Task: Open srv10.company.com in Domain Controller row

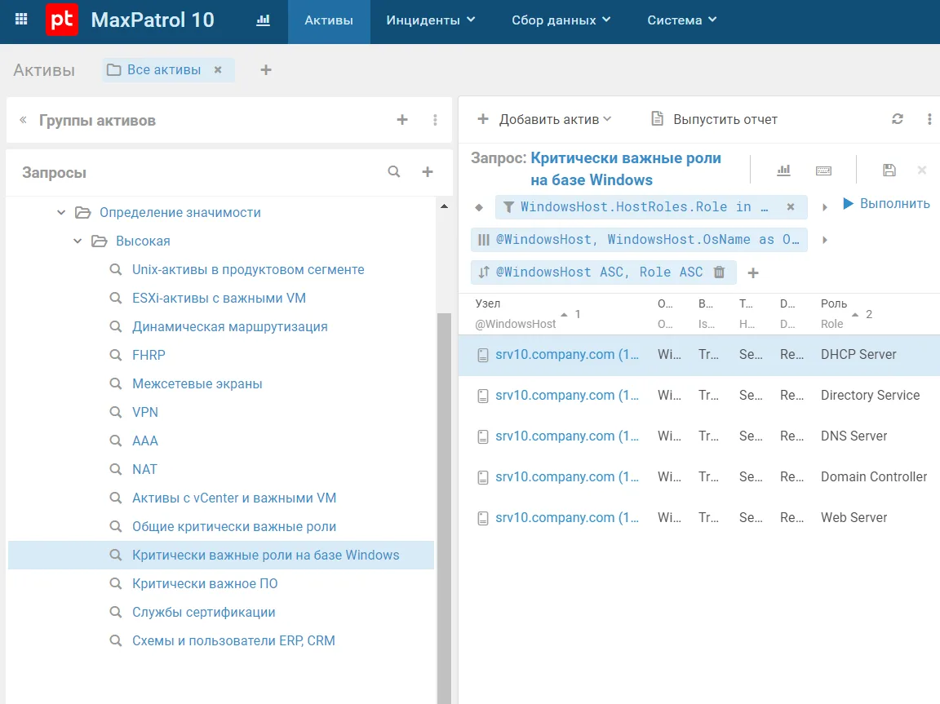Action: 566,477
